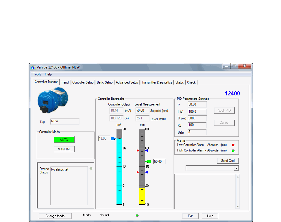Expand the Send Cmd command dropdown
Image resolution: width=281 pixels, height=222 pixels.
(236, 168)
